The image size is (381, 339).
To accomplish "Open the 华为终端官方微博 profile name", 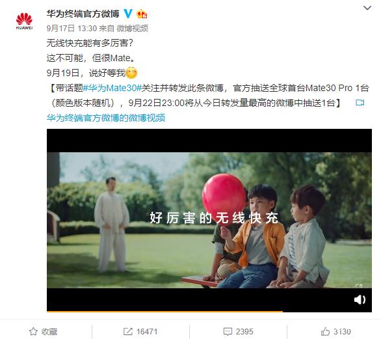I will [x=83, y=14].
